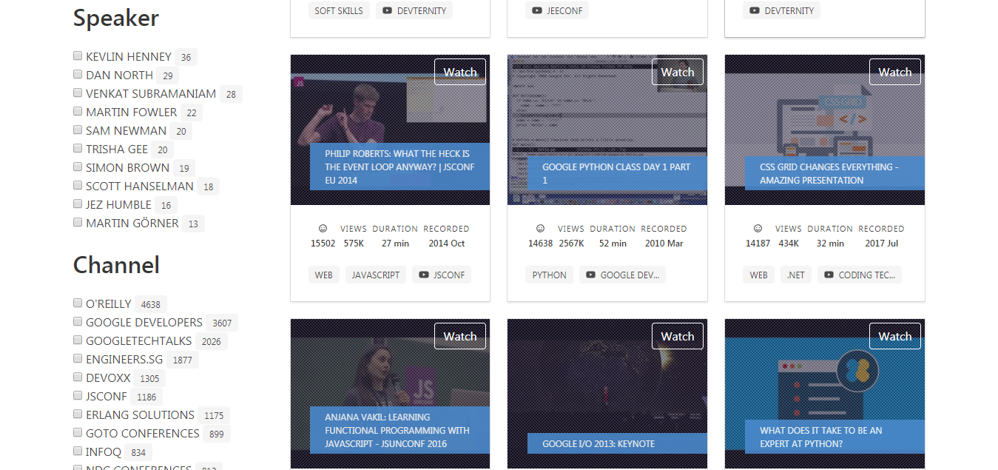Image resolution: width=998 pixels, height=470 pixels.
Task: Tick the Erlang Solutions channel checkbox
Action: pyautogui.click(x=78, y=414)
